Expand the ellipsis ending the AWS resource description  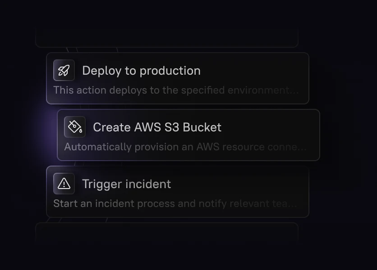(x=302, y=148)
